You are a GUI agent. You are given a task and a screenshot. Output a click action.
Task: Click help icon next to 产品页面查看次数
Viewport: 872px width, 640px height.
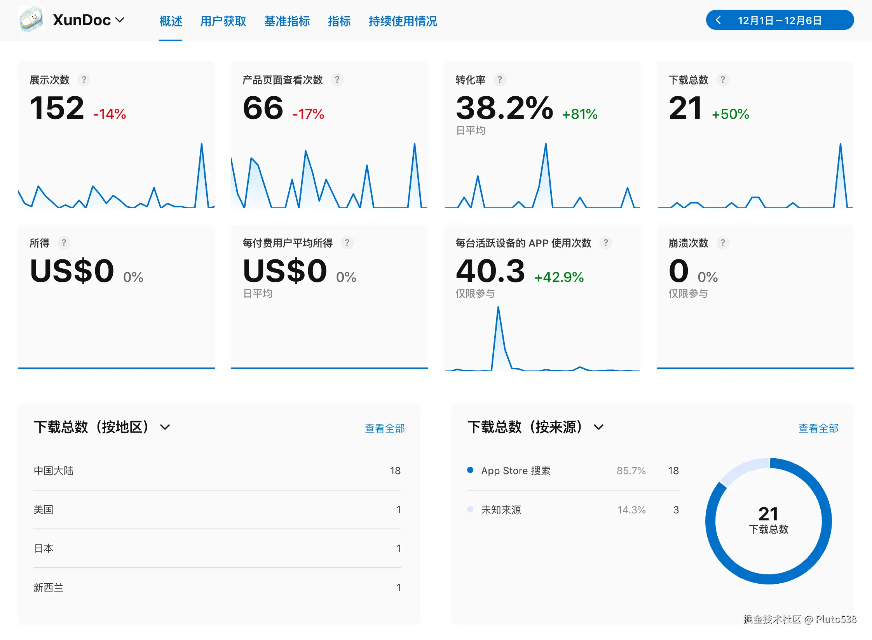(337, 80)
